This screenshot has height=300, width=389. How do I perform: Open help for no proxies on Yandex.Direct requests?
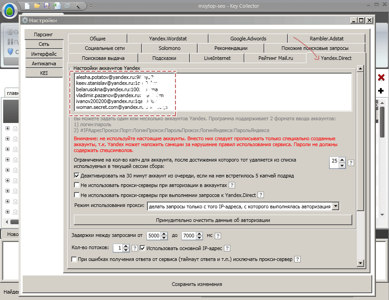(261, 195)
